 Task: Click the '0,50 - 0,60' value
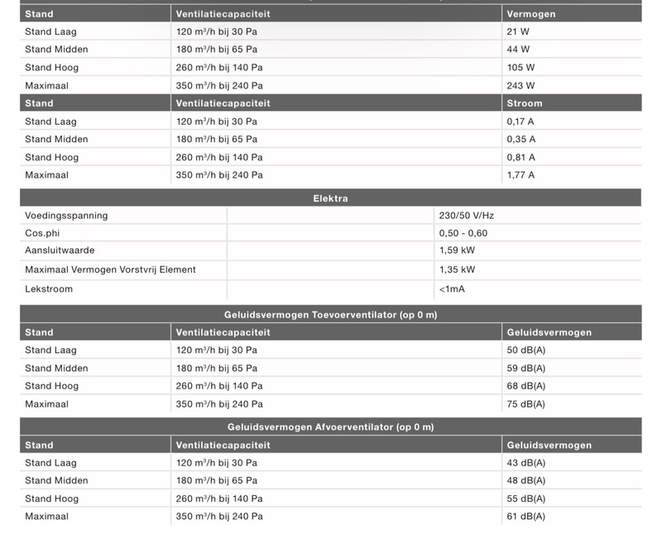pyautogui.click(x=463, y=233)
